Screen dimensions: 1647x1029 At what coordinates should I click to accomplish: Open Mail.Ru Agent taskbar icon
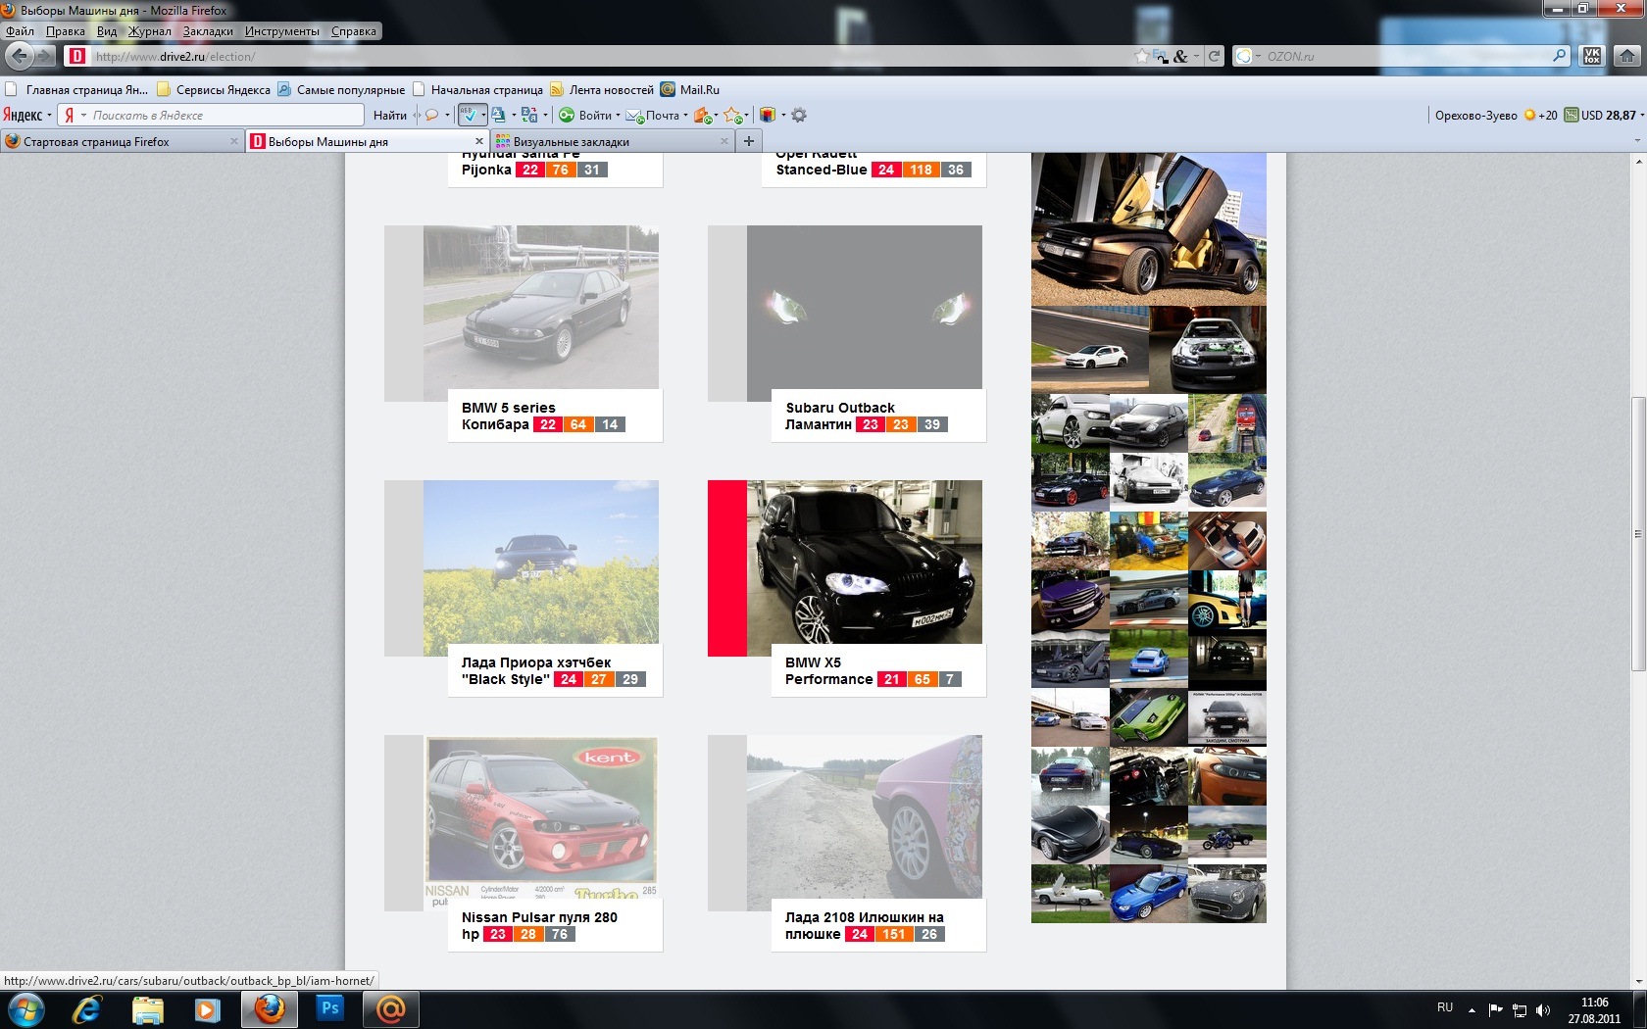tap(390, 1009)
